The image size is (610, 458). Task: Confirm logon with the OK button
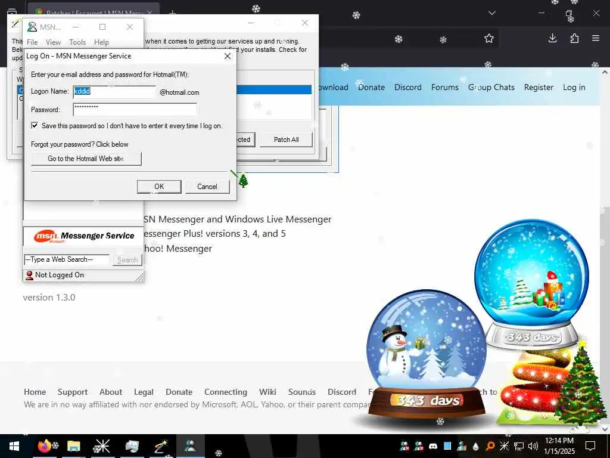pos(159,187)
